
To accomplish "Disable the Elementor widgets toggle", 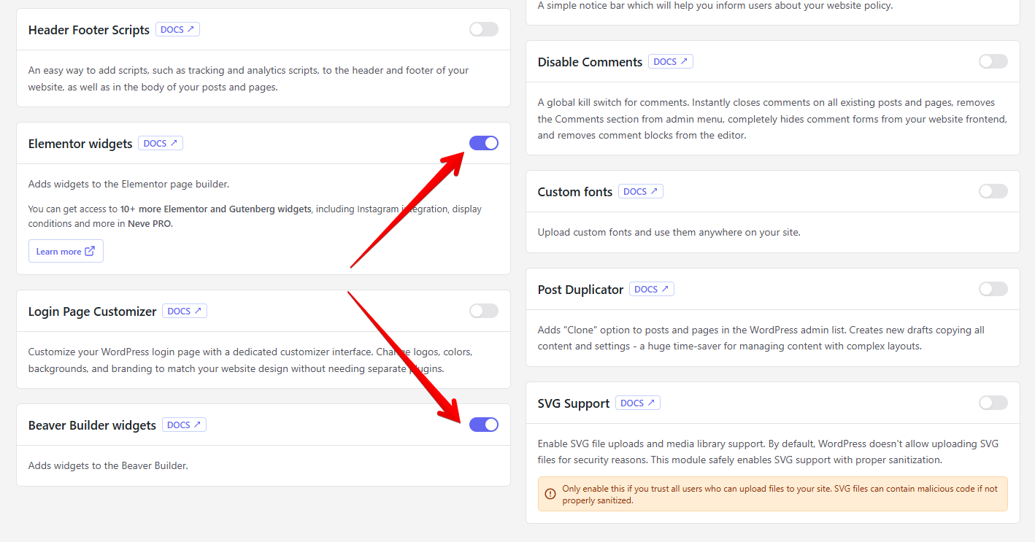I will (483, 143).
